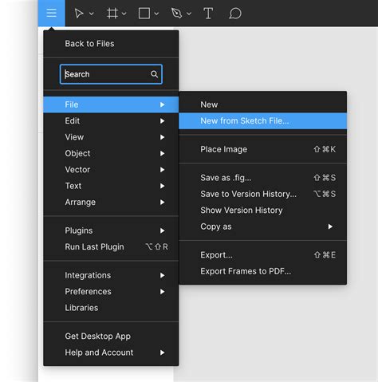Open the Frame tool options chevron
Image resolution: width=378 pixels, height=382 pixels.
point(124,14)
